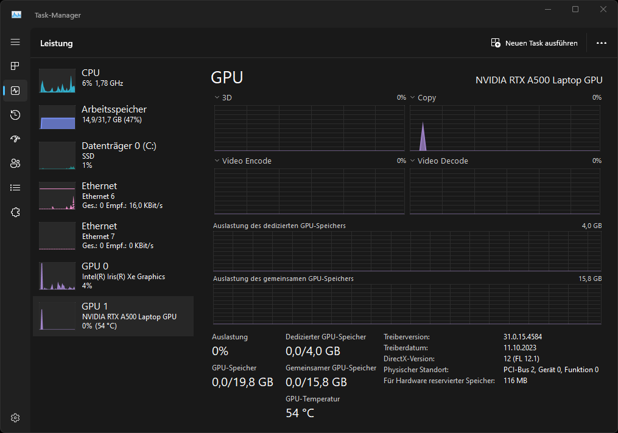Click the PCI-Bus 2 physical location value
This screenshot has height=433, width=618.
pyautogui.click(x=551, y=370)
